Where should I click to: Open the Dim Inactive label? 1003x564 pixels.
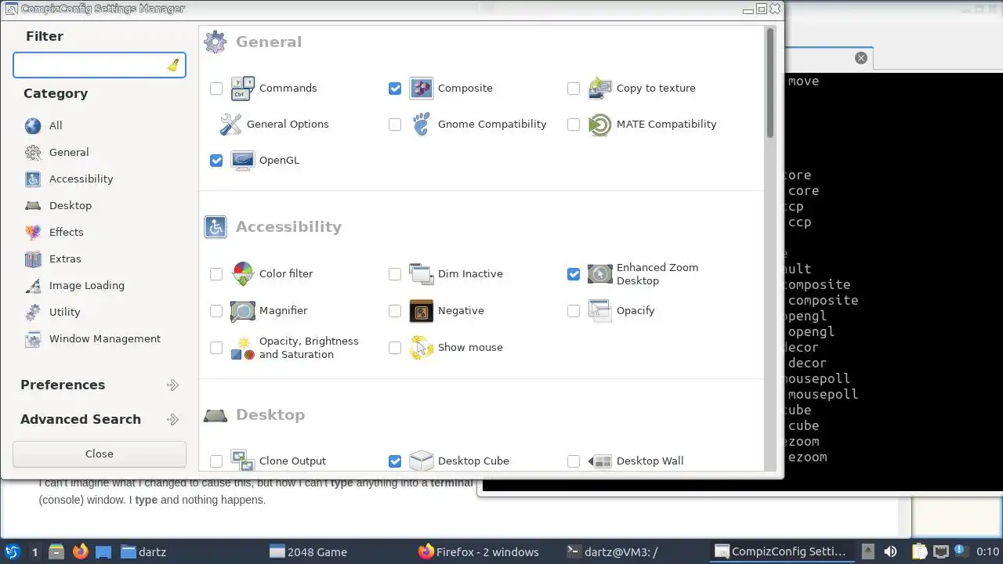(470, 274)
